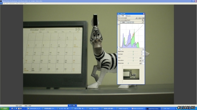This screenshot has width=197, height=110.
Task: Pick the white balance eyedropper tool
Action: pyautogui.click(x=143, y=22)
